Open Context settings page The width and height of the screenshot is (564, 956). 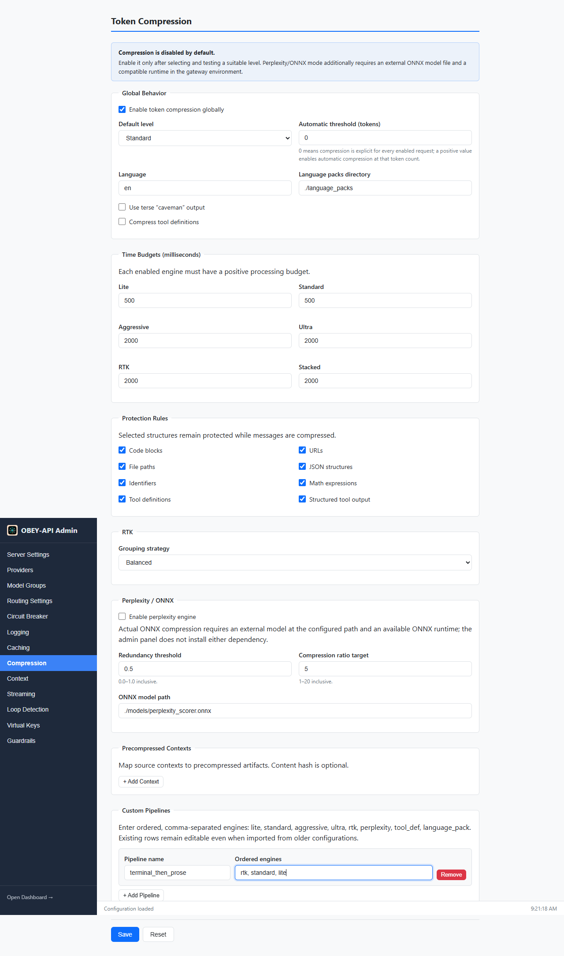(x=48, y=679)
